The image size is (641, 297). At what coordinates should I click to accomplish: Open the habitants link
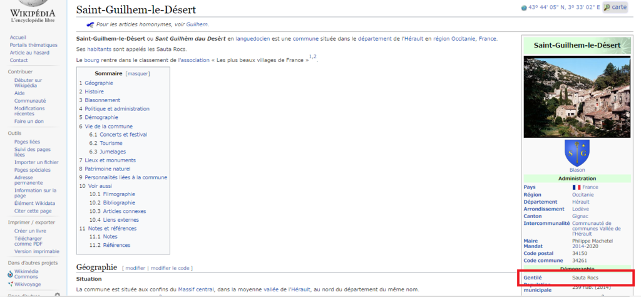tap(98, 49)
